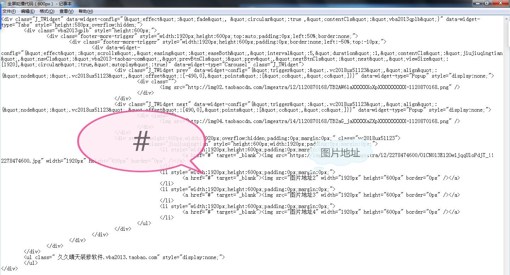Click the text 久久晴天装修软件.vba2013.taobao.com
The width and height of the screenshot is (510, 275).
point(107,257)
